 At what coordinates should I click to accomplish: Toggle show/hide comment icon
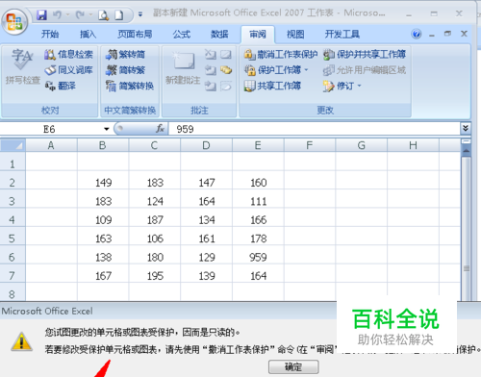pos(226,55)
